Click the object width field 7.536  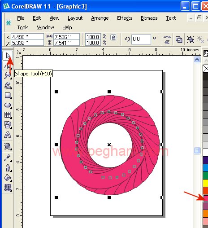66,37
